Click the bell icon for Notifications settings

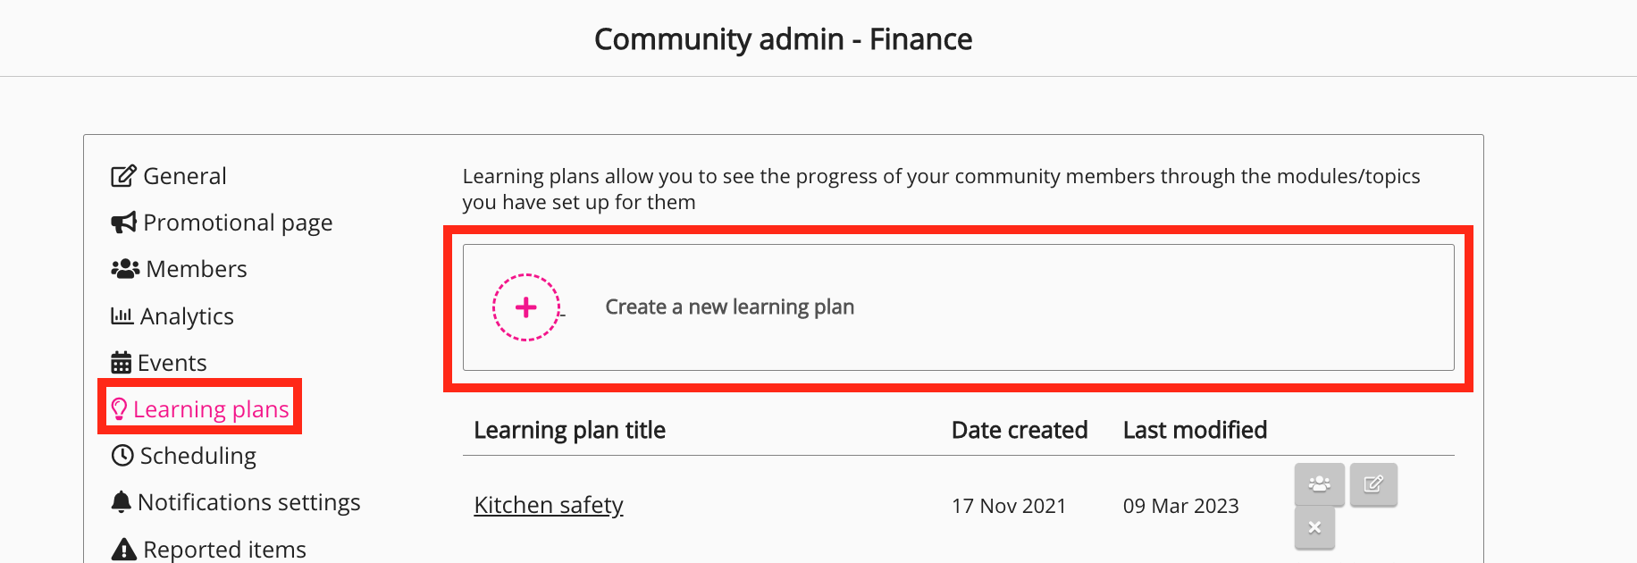point(121,502)
